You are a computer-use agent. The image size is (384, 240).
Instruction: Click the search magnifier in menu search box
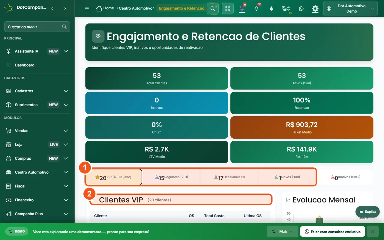64,27
